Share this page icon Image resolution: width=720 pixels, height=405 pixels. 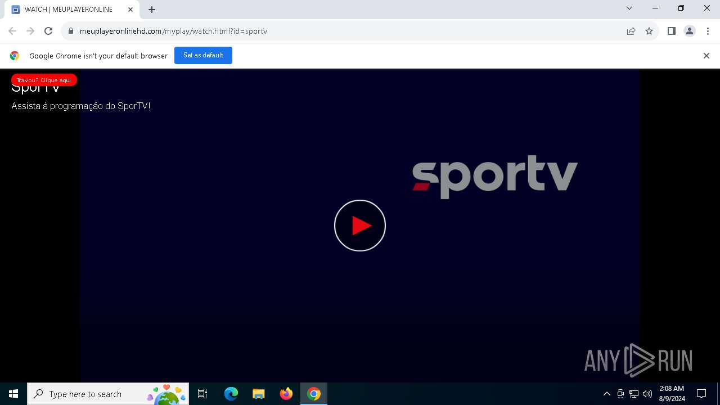[x=631, y=31]
